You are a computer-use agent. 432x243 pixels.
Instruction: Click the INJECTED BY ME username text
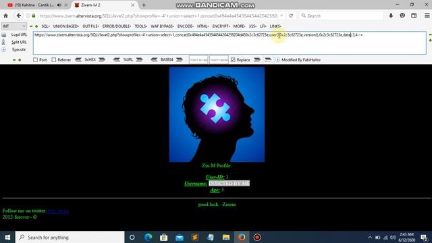pyautogui.click(x=229, y=183)
